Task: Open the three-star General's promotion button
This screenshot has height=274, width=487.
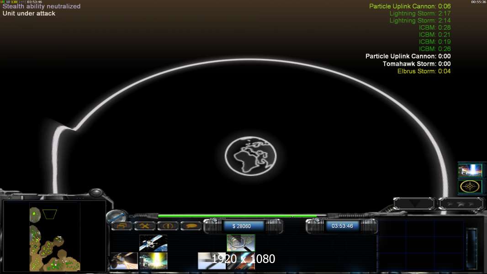Action: [461, 204]
